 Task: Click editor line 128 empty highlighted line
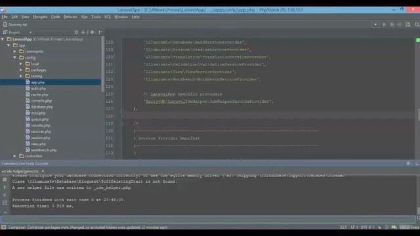coord(268,116)
